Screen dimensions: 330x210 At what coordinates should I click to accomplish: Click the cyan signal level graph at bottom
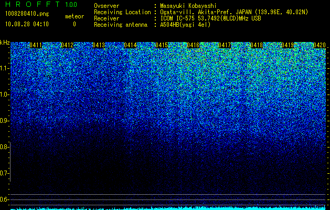coord(168,208)
